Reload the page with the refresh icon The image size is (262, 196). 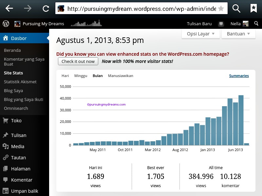46,9
